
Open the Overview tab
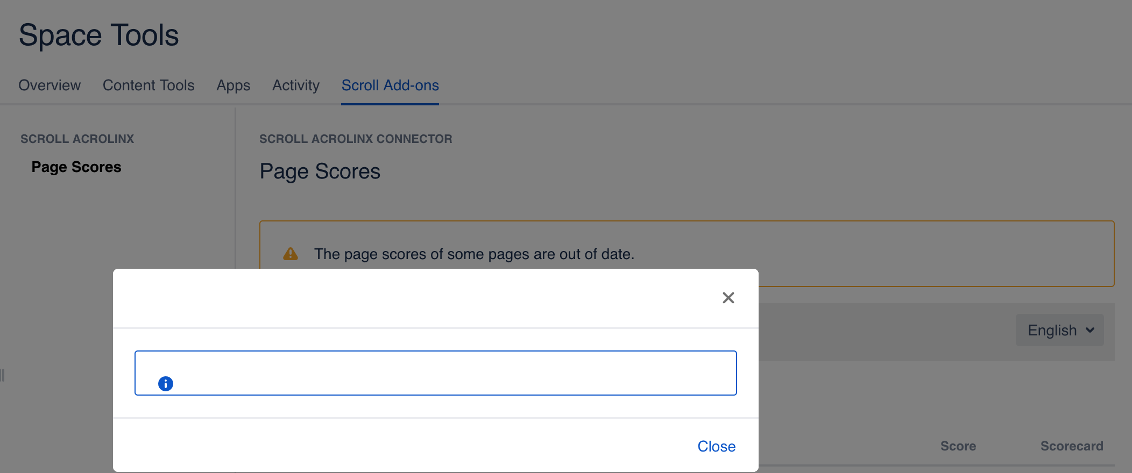coord(49,85)
